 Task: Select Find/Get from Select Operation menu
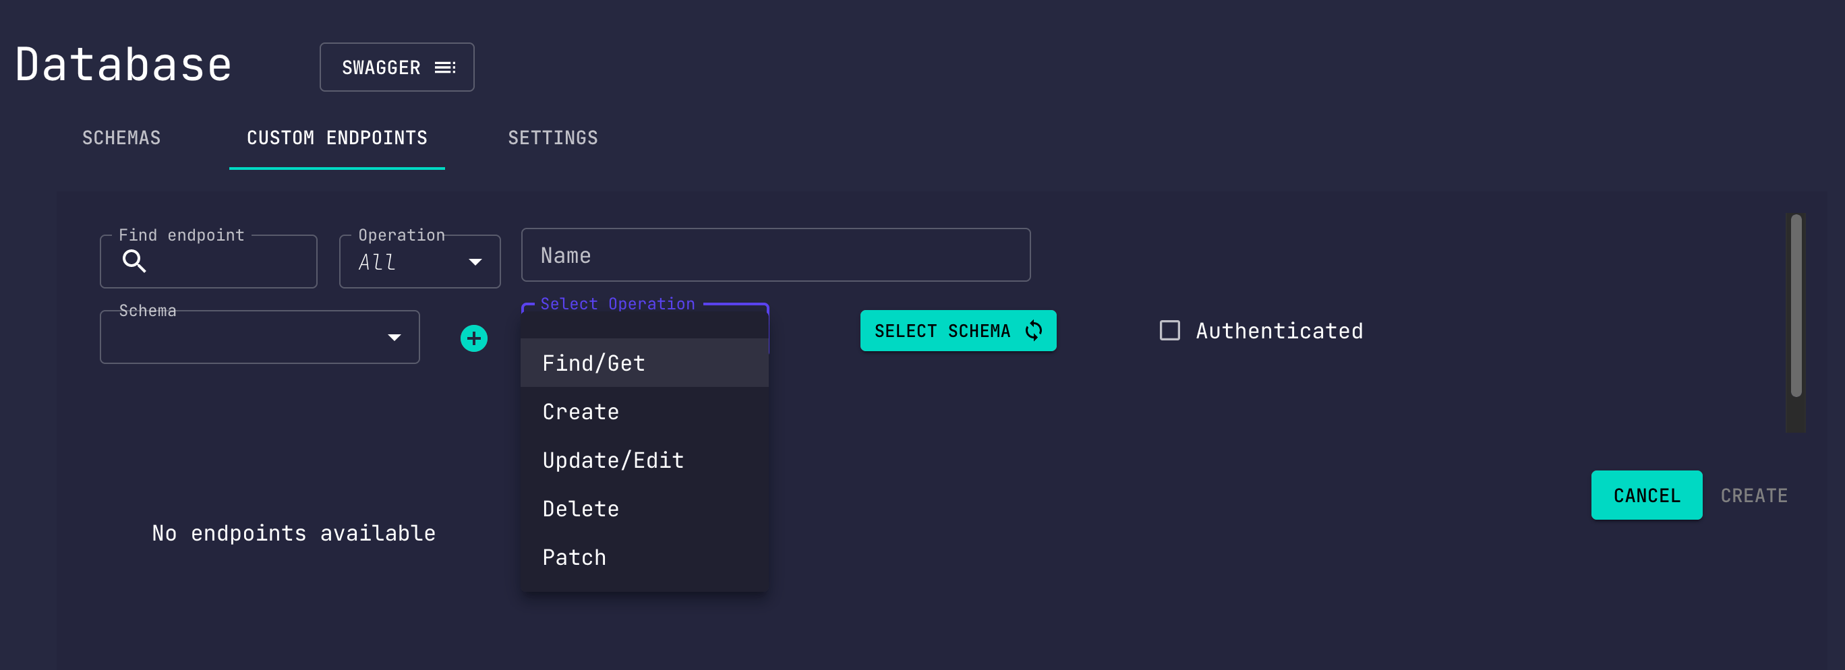pos(593,363)
